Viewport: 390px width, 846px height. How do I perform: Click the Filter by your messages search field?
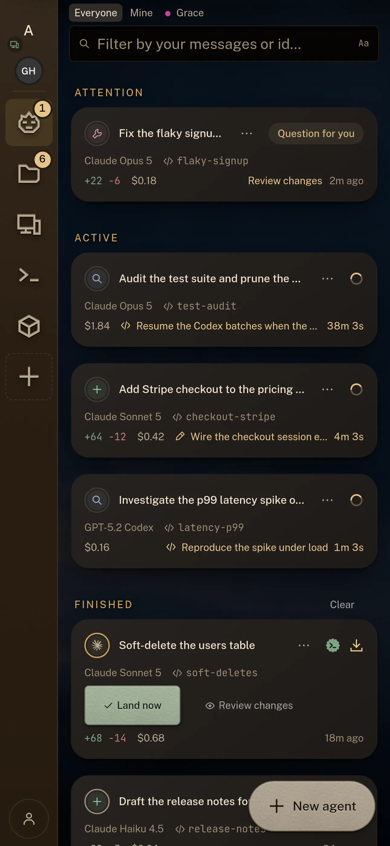224,44
